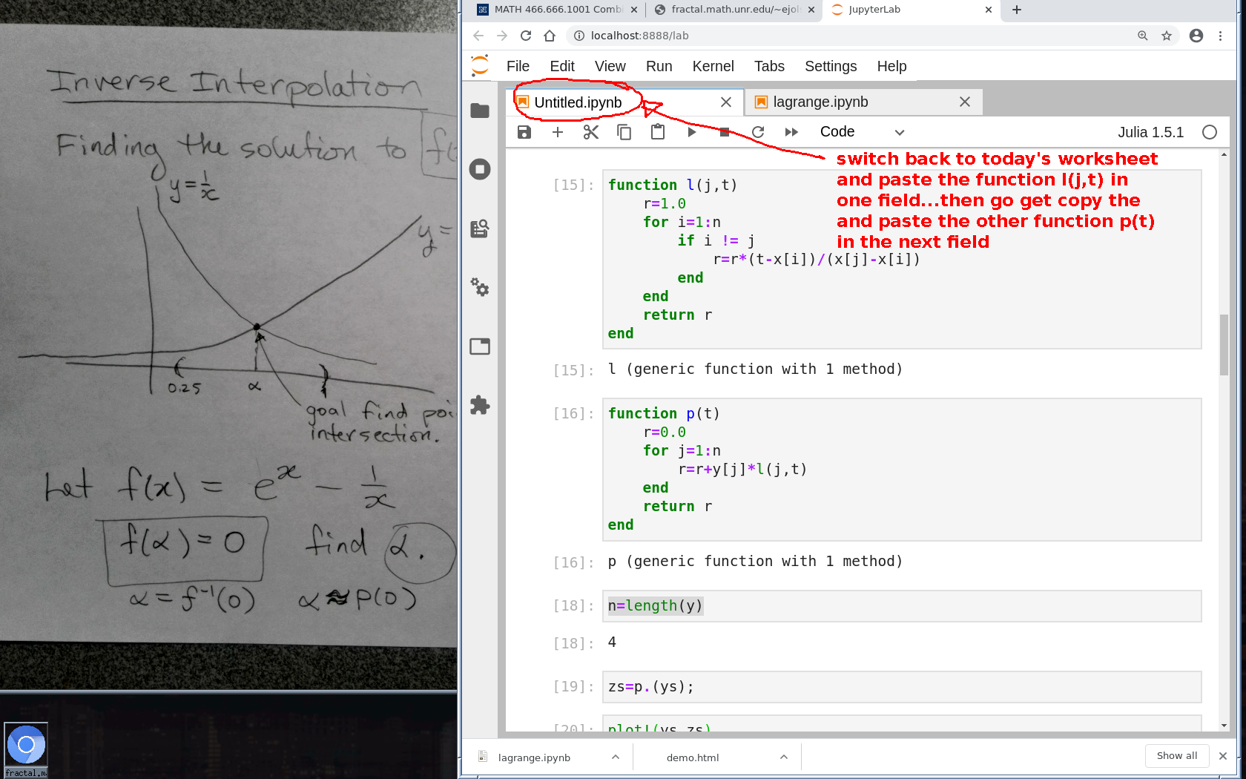1246x779 pixels.
Task: Open the file browser sidebar folder icon
Action: [480, 111]
